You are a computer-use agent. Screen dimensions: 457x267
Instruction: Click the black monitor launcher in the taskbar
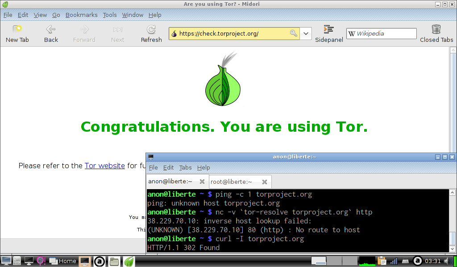pyautogui.click(x=29, y=261)
